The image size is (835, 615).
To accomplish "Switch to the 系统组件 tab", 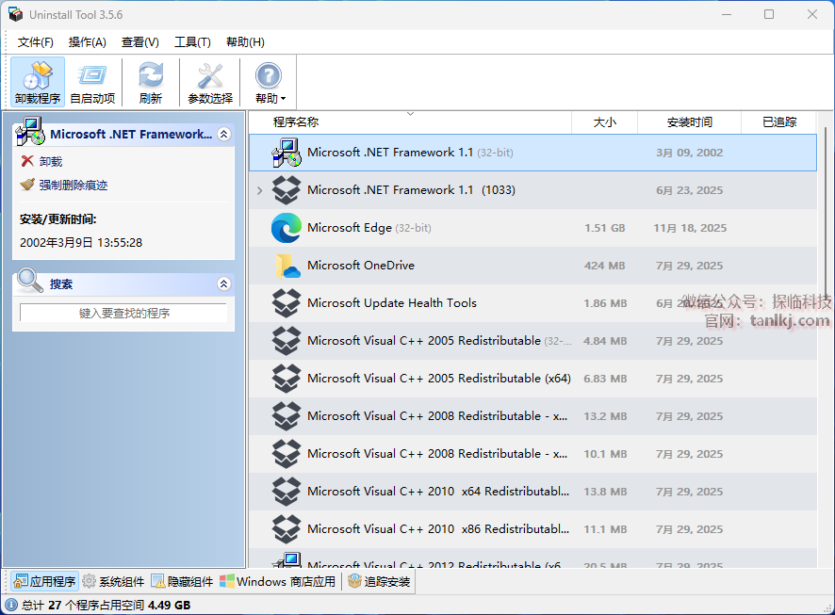I will coord(113,581).
